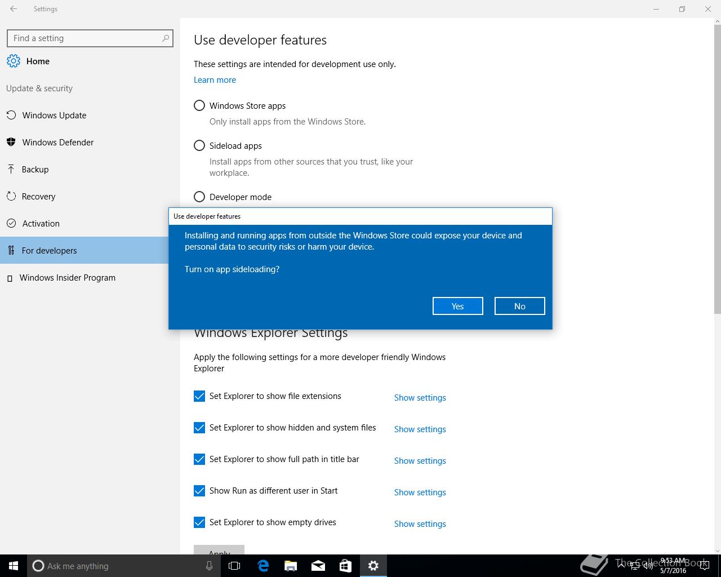
Task: Click the For developers tools icon
Action: tap(11, 250)
